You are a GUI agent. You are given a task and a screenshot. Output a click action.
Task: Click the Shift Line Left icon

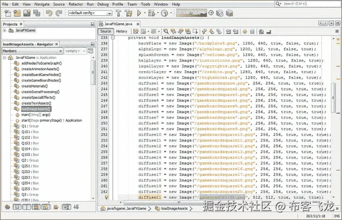[x=228, y=32]
